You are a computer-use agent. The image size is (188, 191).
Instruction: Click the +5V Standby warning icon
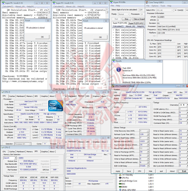(x=120, y=175)
